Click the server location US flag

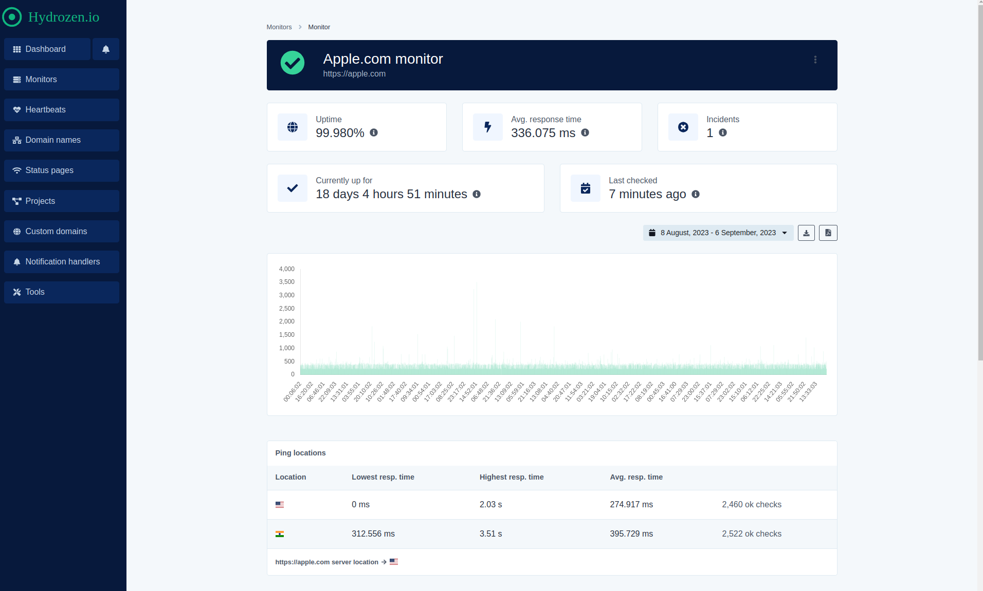point(394,562)
